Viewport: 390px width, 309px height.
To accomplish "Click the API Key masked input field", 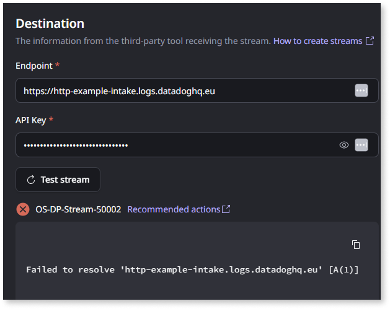I will (197, 145).
